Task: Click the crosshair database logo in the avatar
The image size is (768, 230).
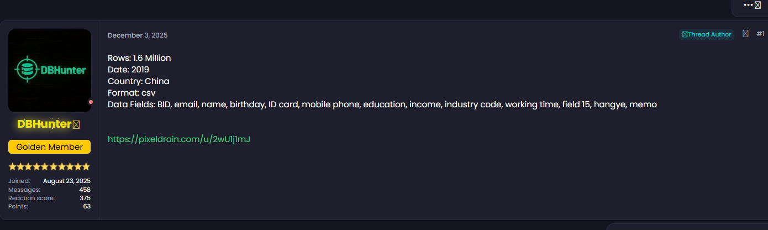Action: [x=25, y=70]
